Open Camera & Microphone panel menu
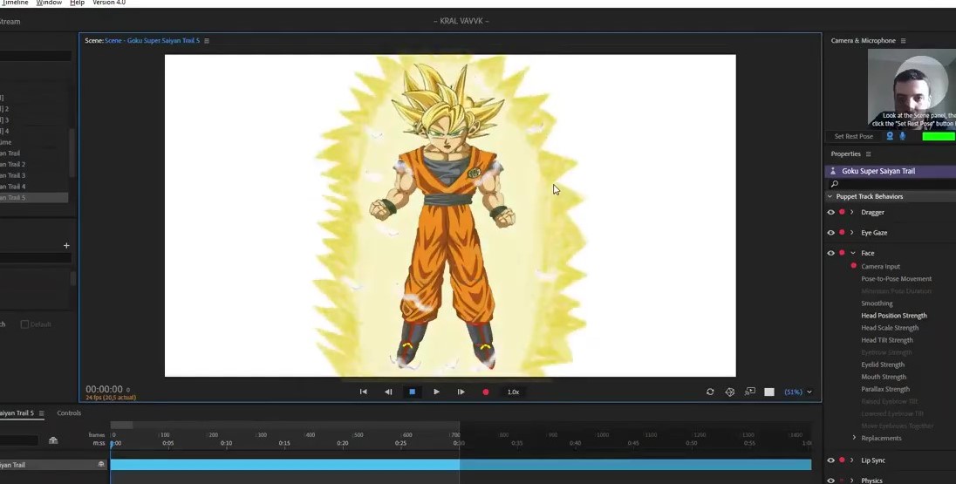The height and width of the screenshot is (484, 956). coord(903,41)
